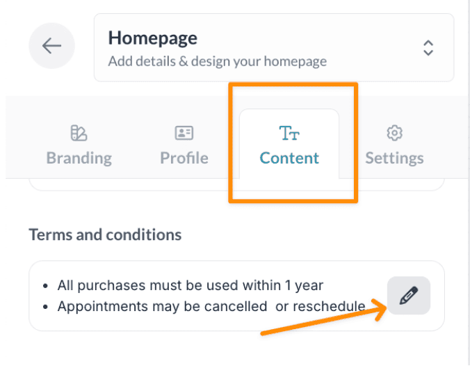Open the Profile tab label

click(184, 158)
